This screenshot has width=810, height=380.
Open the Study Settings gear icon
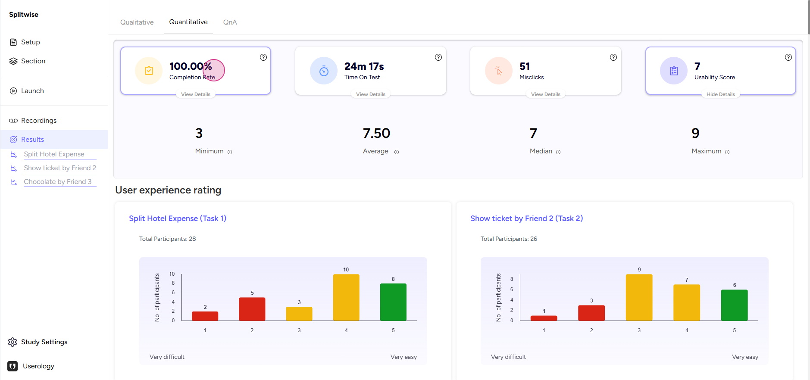[13, 342]
